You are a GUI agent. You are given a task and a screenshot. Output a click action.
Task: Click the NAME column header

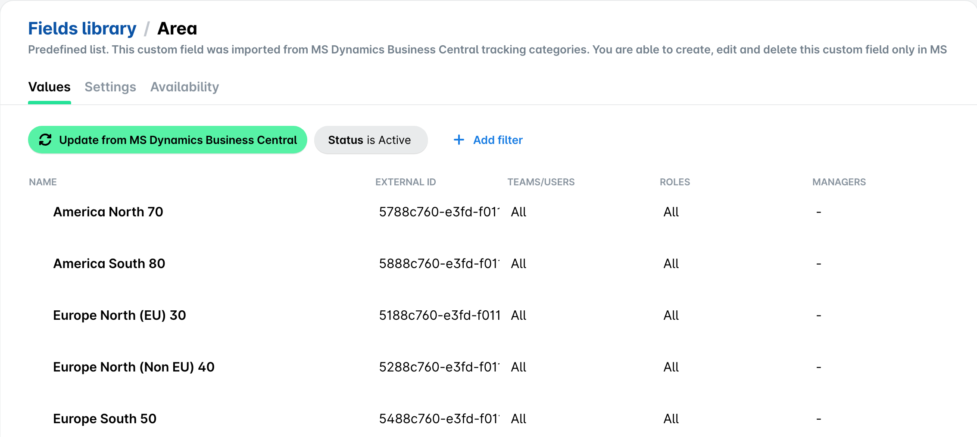click(x=43, y=182)
